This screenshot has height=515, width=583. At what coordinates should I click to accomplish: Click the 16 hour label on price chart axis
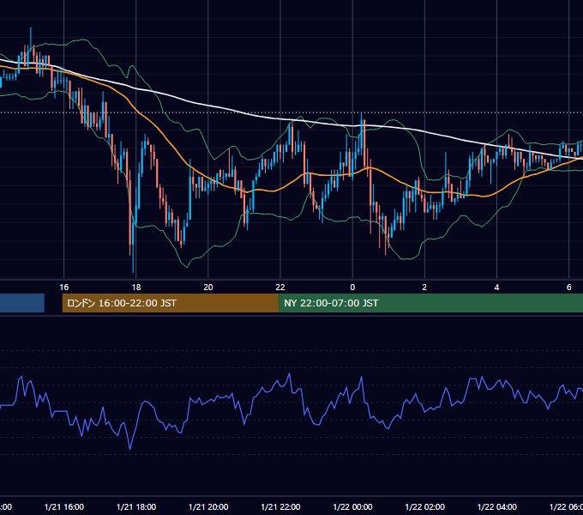64,287
